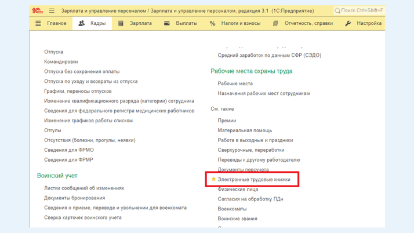Screen dimensions: 414x233
Task: Click the Отчетность, справки documents icon
Action: [x=275, y=24]
